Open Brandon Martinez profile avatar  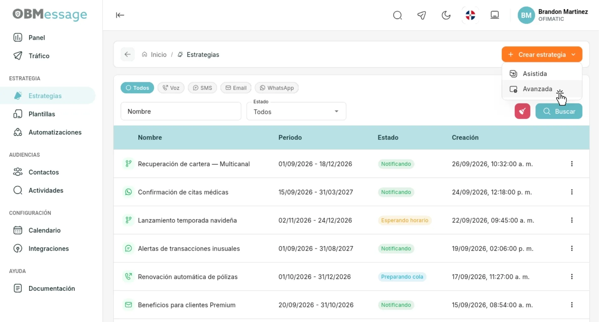pyautogui.click(x=526, y=15)
